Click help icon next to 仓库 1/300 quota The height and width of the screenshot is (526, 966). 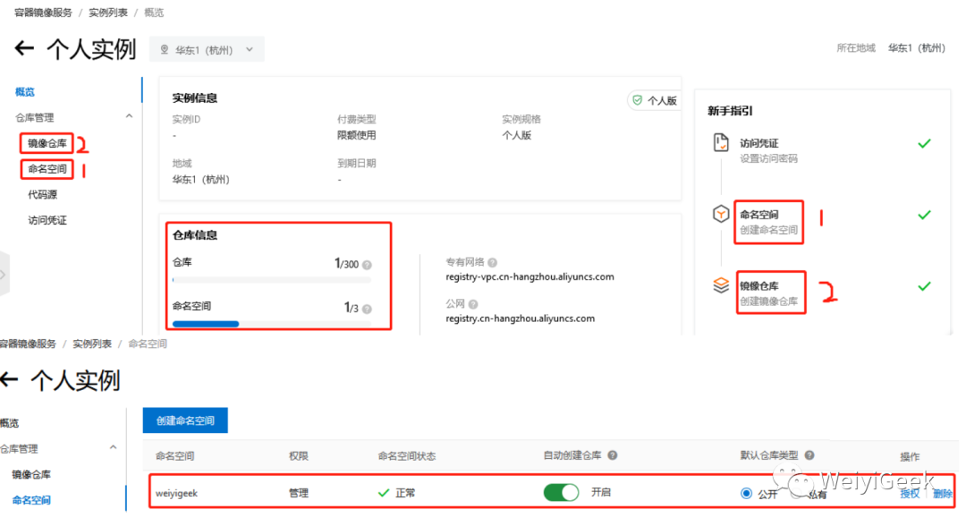(x=368, y=265)
